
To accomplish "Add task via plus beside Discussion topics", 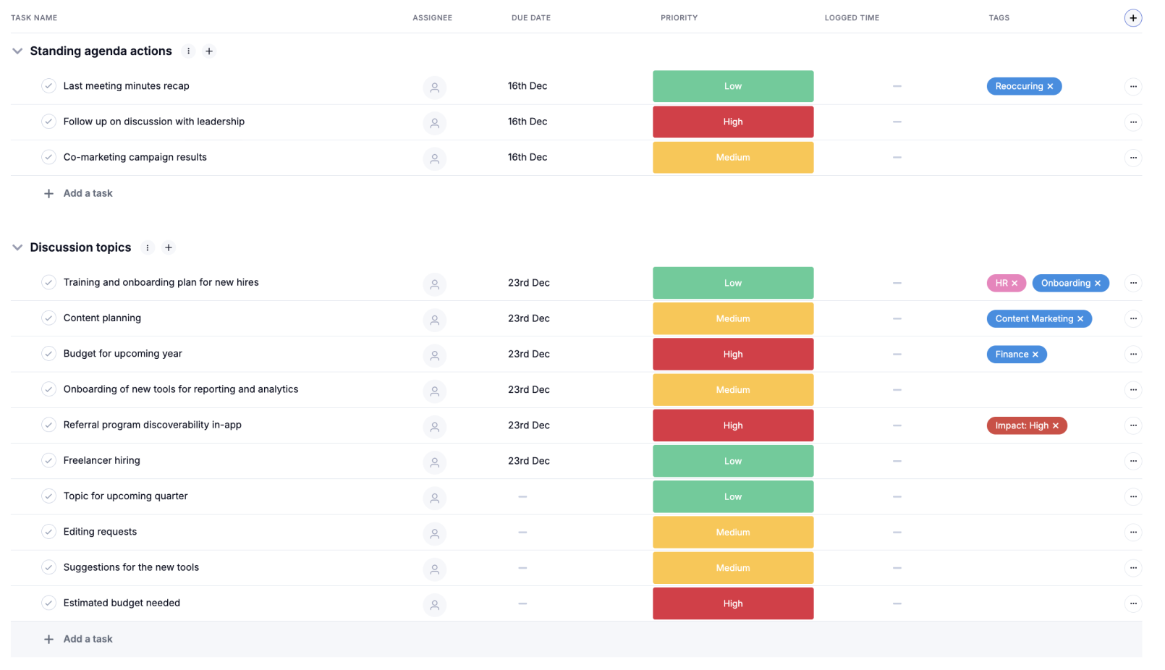I will (169, 247).
